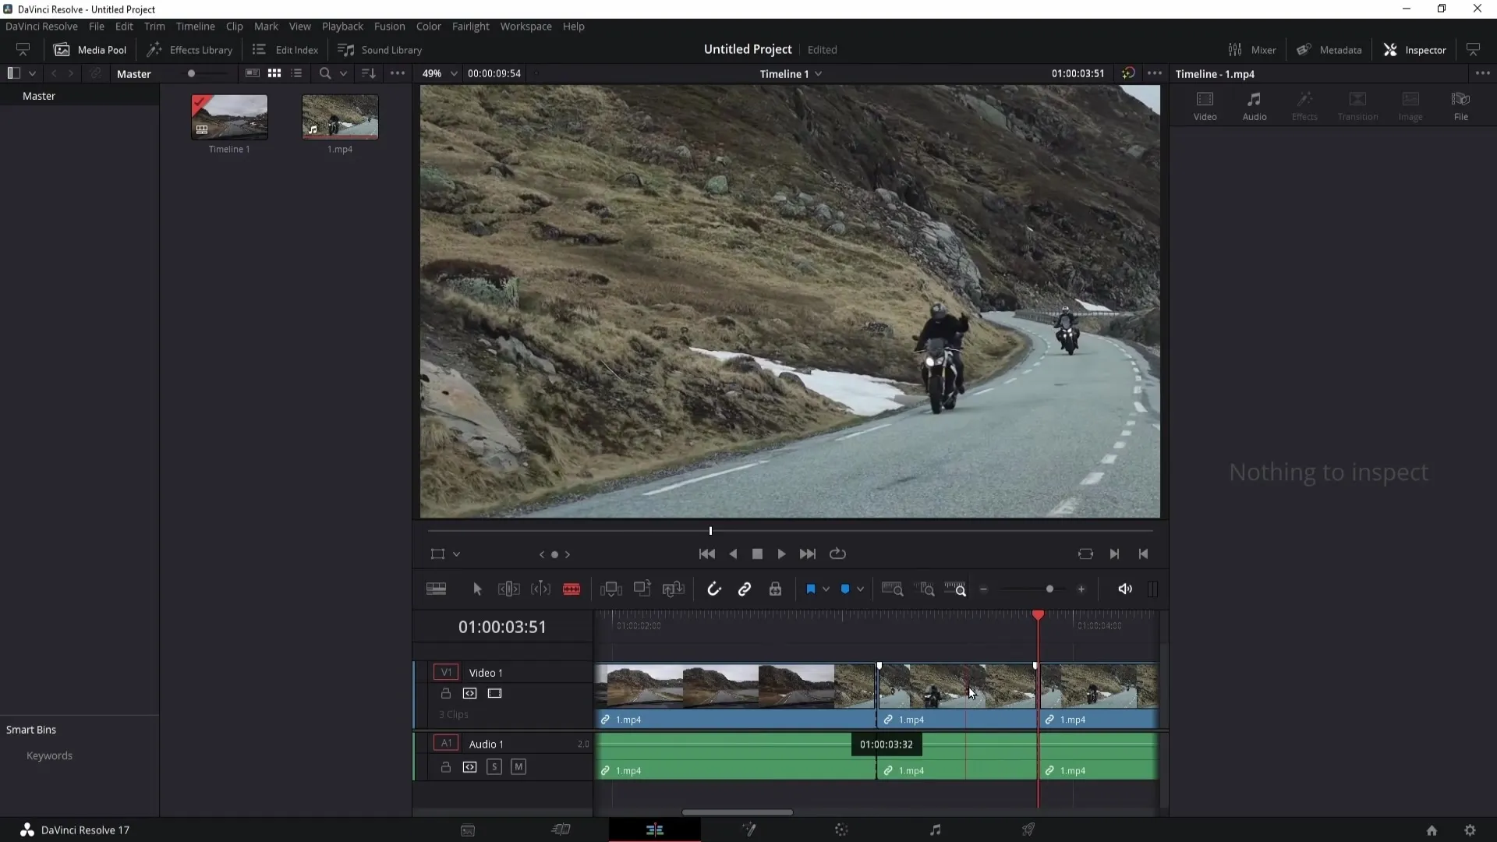
Task: Solo the Audio 1 track
Action: (494, 767)
